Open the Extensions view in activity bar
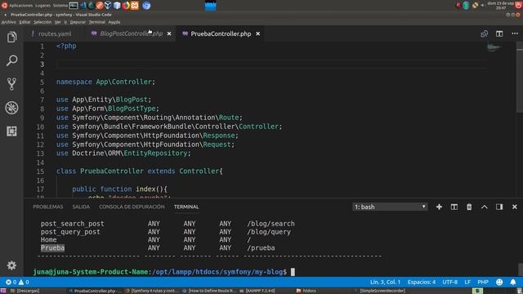The height and width of the screenshot is (294, 523). [11, 131]
